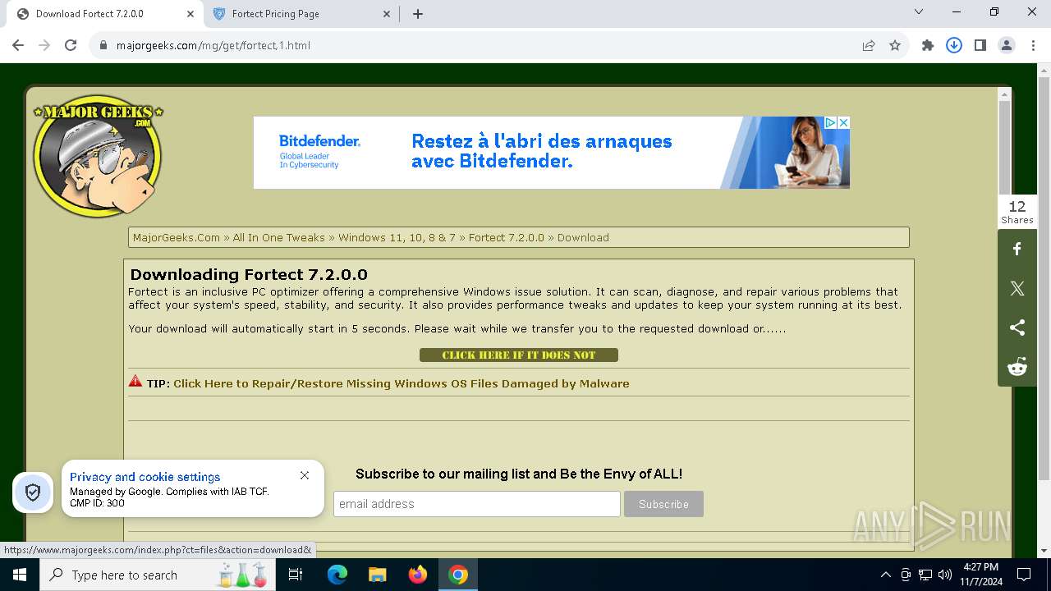Share on Facebook from side bar
This screenshot has height=591, width=1051.
point(1017,249)
